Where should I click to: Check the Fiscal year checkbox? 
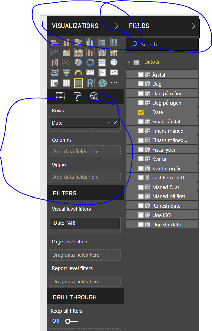(141, 150)
